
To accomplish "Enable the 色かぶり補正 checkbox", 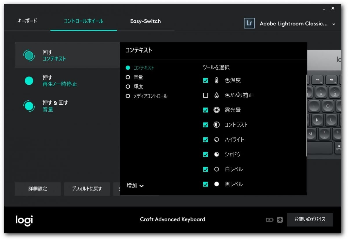I will click(206, 95).
